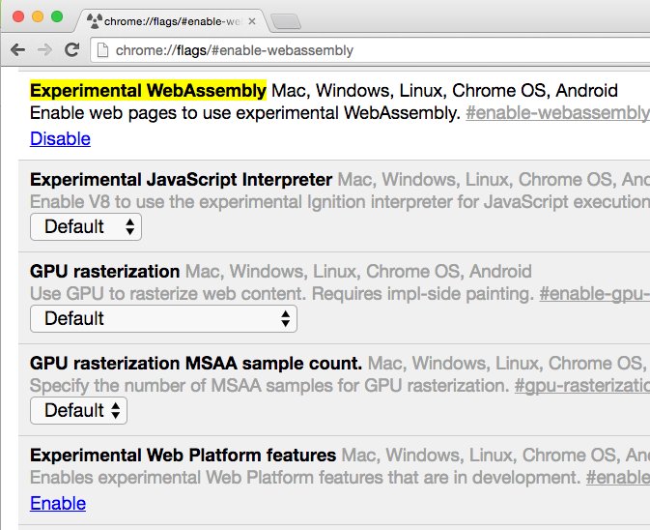Go back using the back arrow

tap(17, 50)
